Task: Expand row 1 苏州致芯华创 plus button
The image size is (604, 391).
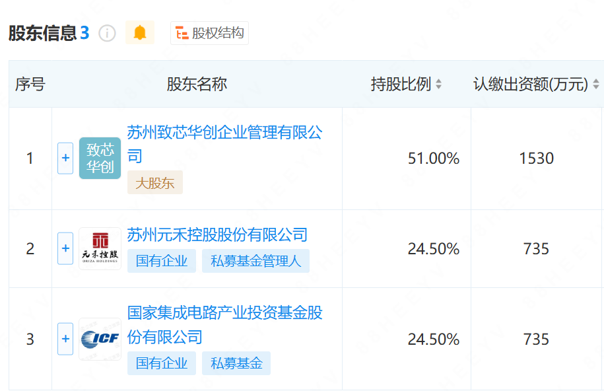Action: point(65,158)
